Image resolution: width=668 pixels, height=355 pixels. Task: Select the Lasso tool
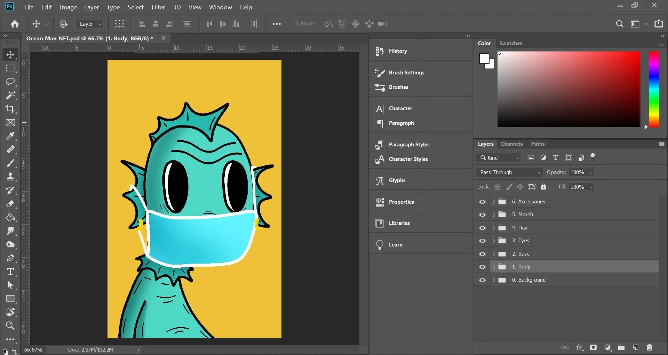[x=10, y=82]
